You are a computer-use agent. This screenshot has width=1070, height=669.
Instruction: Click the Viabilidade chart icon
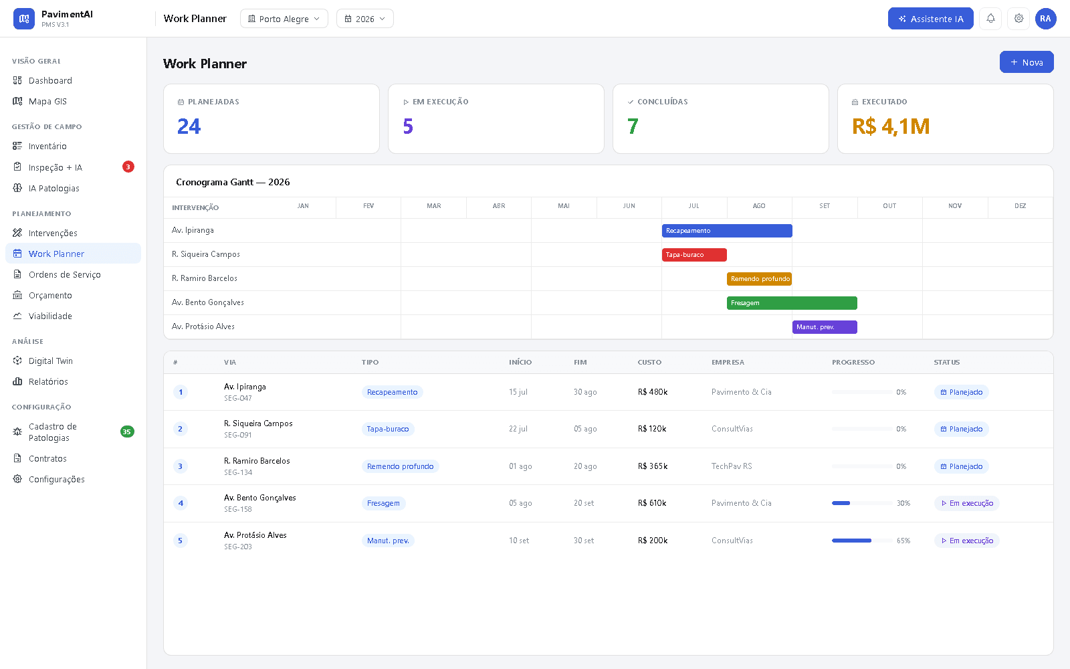[17, 316]
